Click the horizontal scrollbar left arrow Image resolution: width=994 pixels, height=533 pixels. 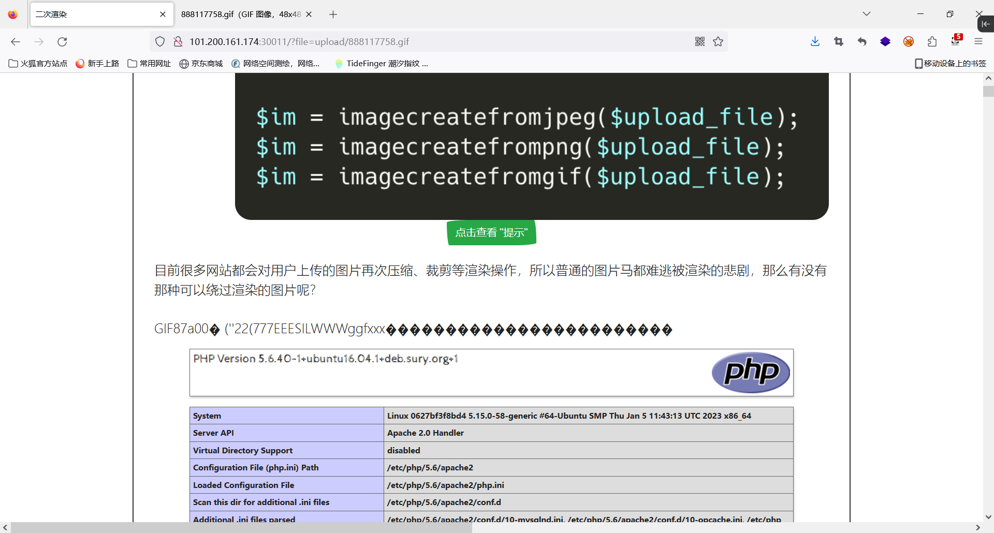(5, 528)
